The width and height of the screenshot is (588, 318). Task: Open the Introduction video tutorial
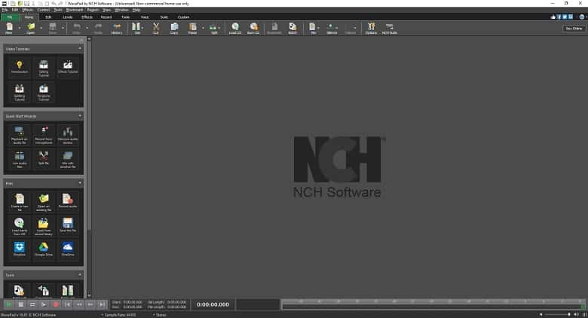(20, 68)
